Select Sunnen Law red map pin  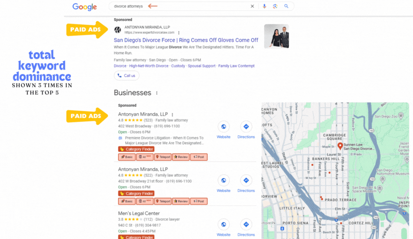(x=340, y=146)
